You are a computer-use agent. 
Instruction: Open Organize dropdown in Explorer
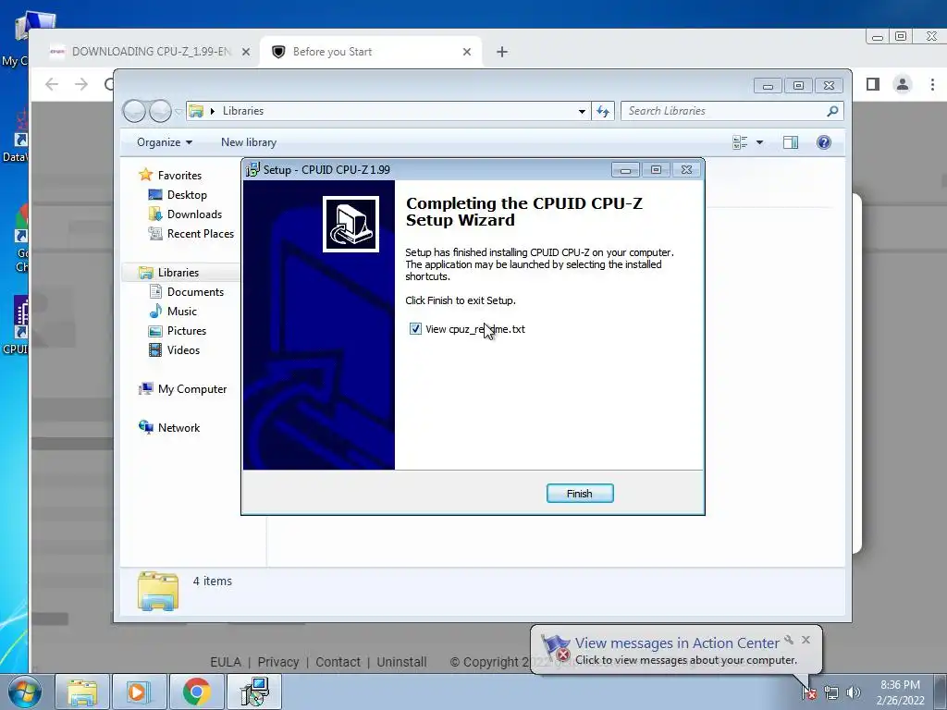pyautogui.click(x=165, y=142)
